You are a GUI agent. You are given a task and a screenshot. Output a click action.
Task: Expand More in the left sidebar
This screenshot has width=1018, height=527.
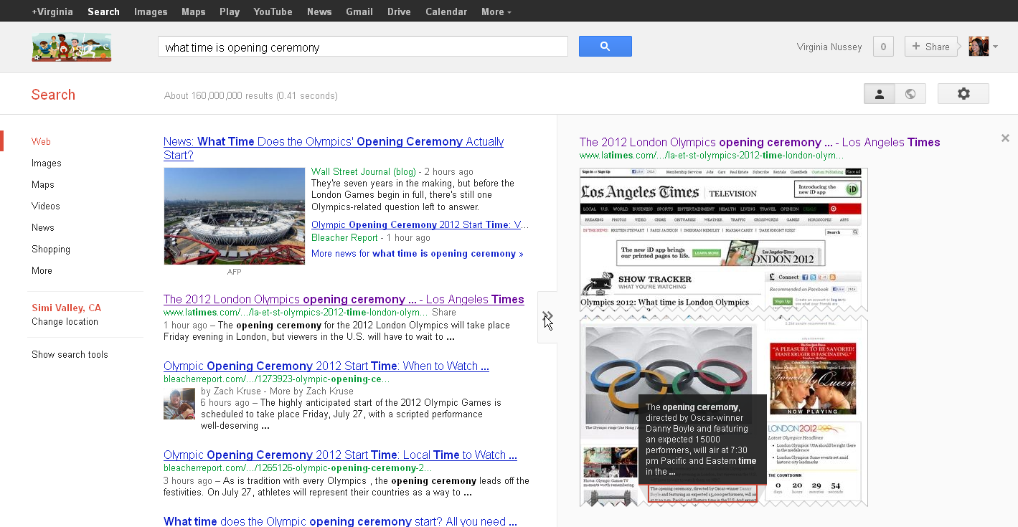click(42, 270)
